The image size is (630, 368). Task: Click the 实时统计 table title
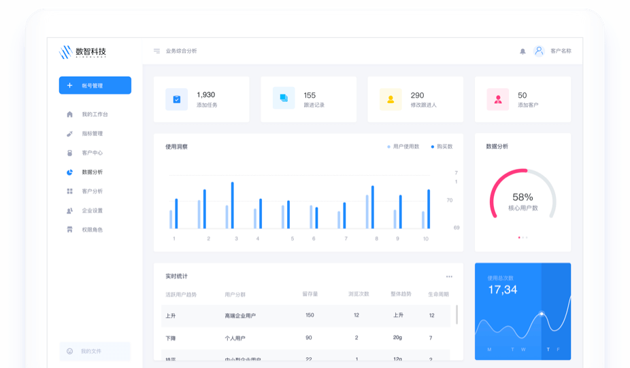pos(176,276)
